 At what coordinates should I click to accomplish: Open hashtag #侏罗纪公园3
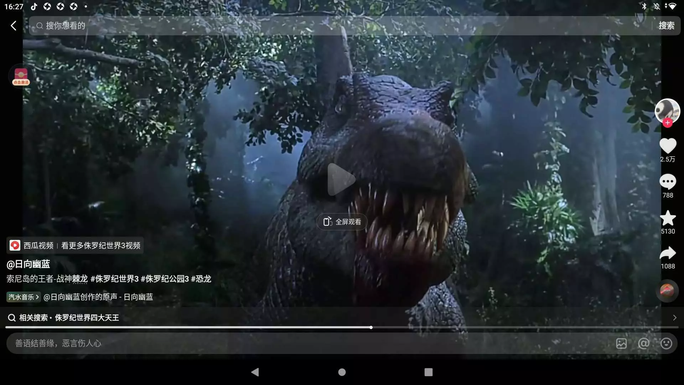click(x=165, y=279)
